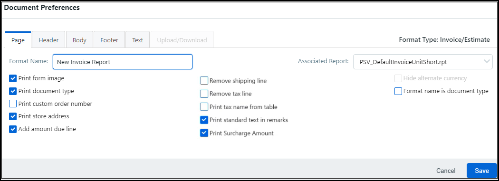The height and width of the screenshot is (181, 499).
Task: Uncheck Print Surcharge Amount
Action: coord(204,133)
